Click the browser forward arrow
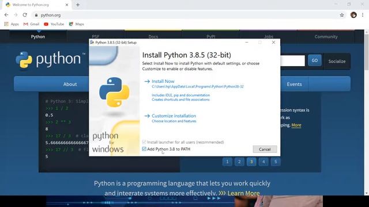This screenshot has height=207, width=369. click(16, 15)
